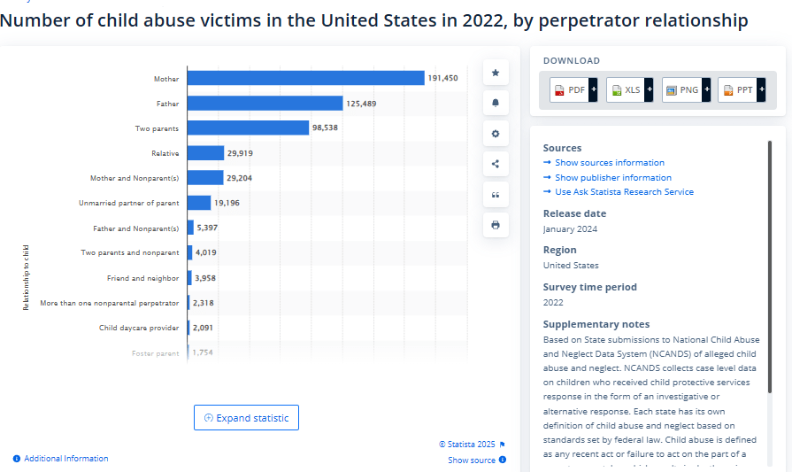This screenshot has width=792, height=472.
Task: Download the chart as PNG
Action: click(685, 89)
